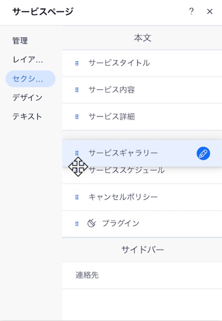The height and width of the screenshot is (321, 222).
Task: Click the help question mark icon
Action: coord(191,12)
